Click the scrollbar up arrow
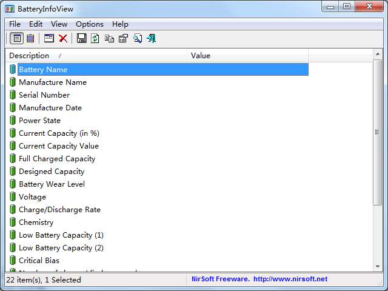The height and width of the screenshot is (291, 388). [x=378, y=54]
